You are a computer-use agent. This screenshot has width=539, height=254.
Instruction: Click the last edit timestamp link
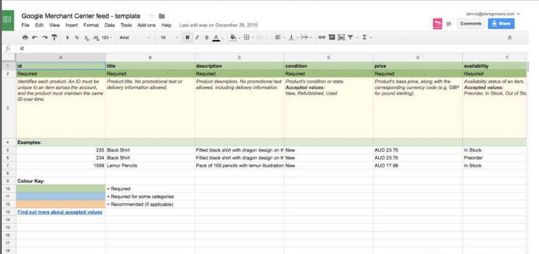coord(219,25)
